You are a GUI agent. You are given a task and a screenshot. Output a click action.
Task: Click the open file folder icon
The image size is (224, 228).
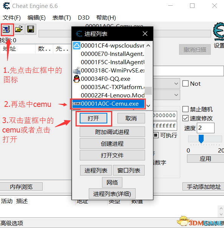pos(19,29)
